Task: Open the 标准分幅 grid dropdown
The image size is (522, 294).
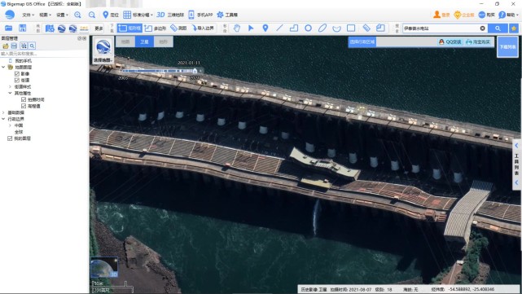Action: click(x=138, y=15)
